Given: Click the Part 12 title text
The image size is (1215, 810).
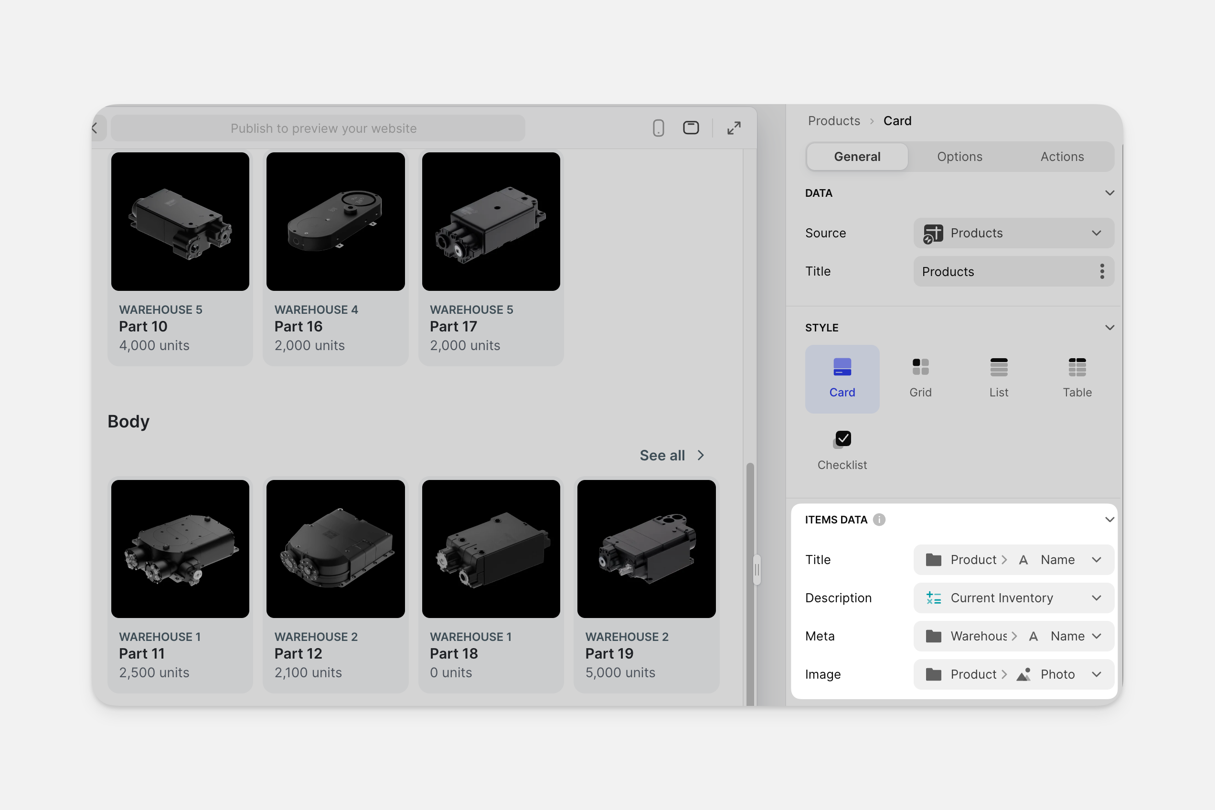Looking at the screenshot, I should point(298,653).
